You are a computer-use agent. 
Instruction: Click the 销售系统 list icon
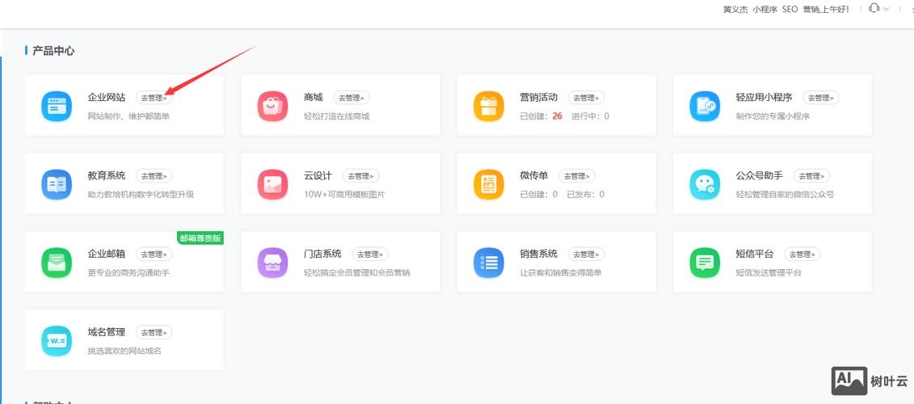488,263
